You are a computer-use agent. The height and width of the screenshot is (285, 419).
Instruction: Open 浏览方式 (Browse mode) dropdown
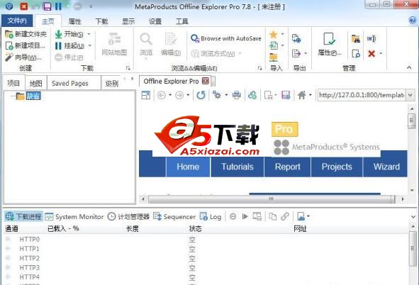click(x=216, y=54)
